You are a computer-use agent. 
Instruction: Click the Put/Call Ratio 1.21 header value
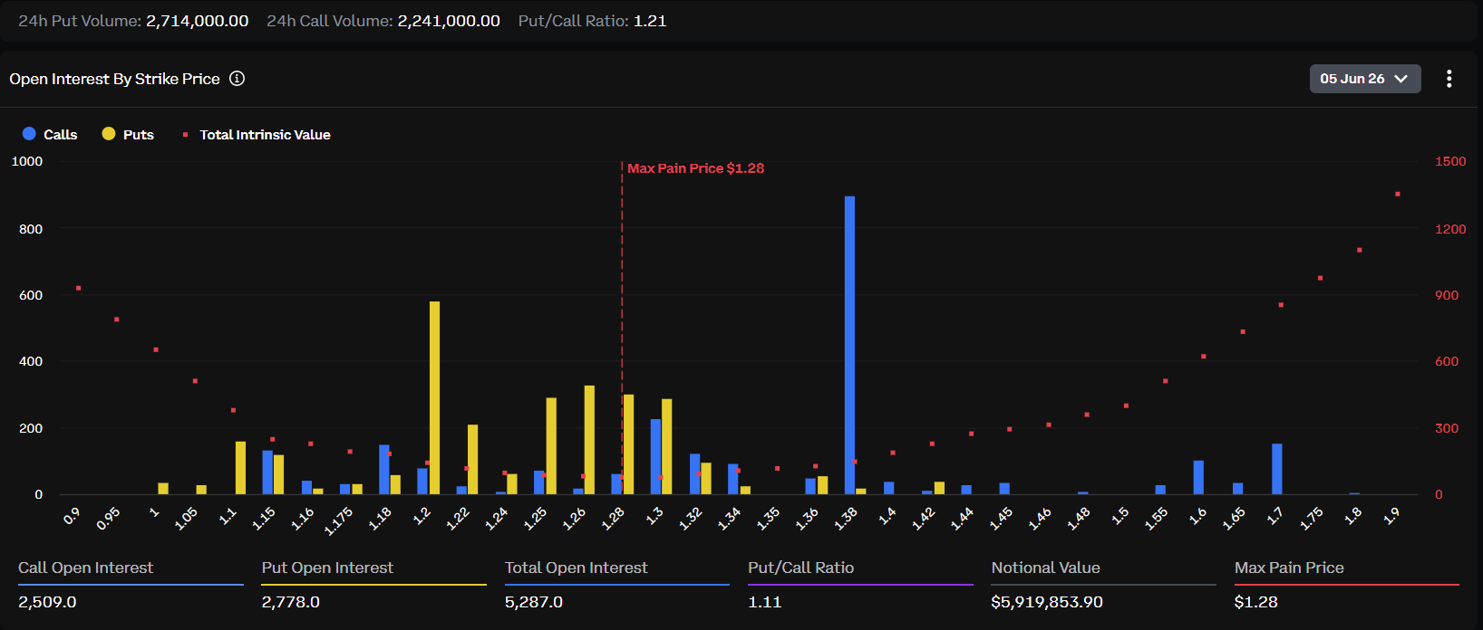tap(650, 21)
